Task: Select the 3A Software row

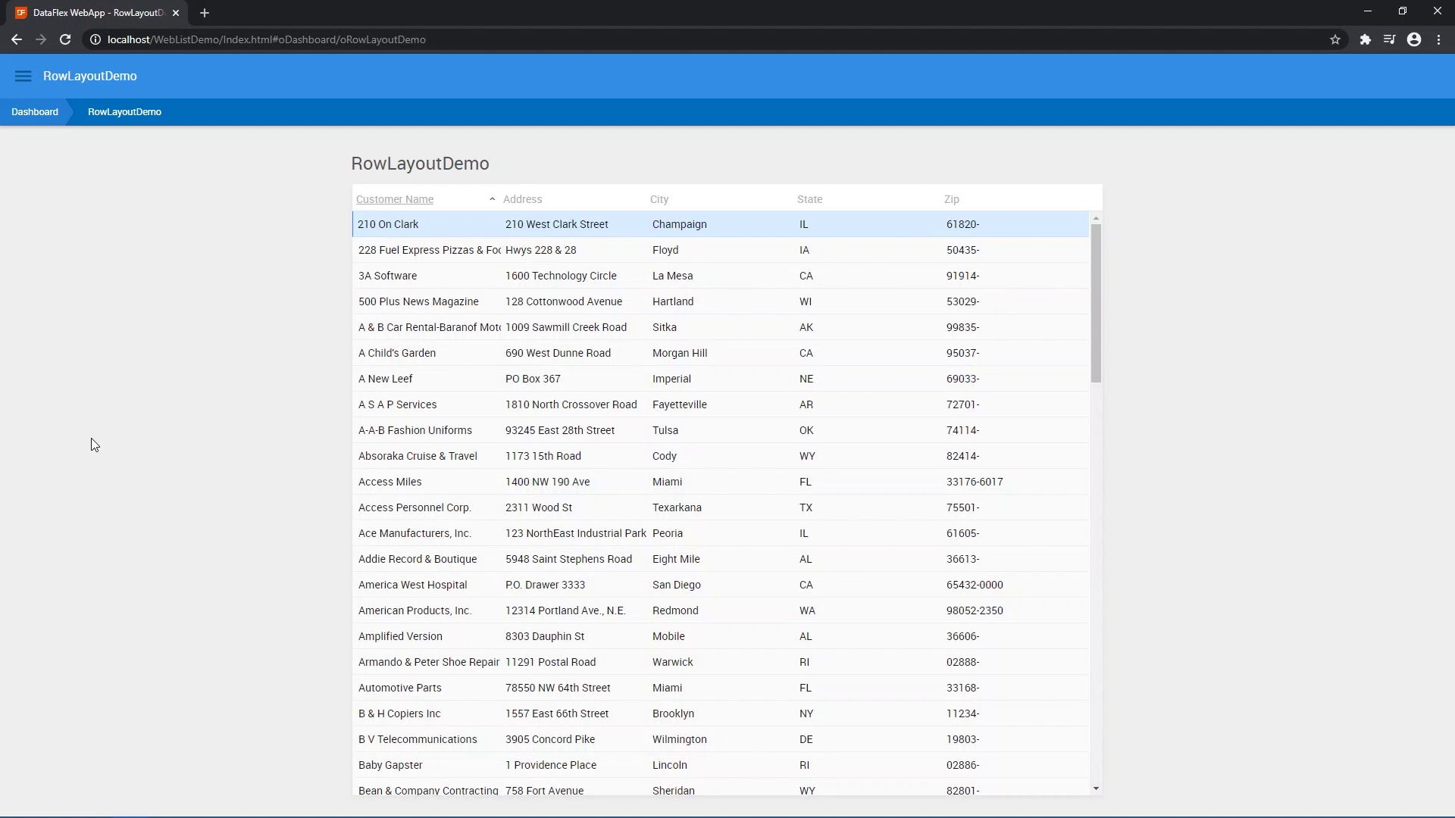Action: [387, 276]
